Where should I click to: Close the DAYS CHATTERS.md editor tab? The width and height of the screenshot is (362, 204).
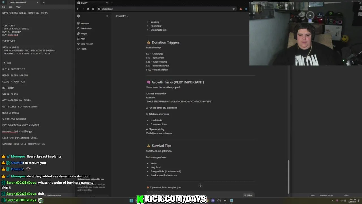tap(38, 3)
